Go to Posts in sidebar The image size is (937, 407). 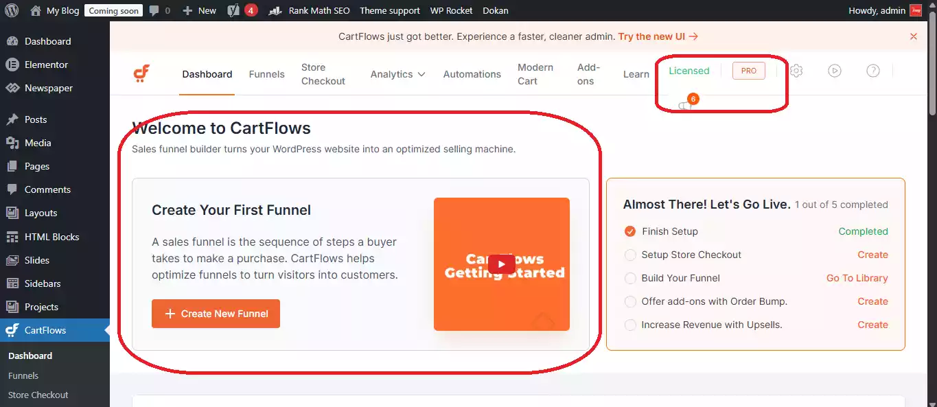[36, 119]
